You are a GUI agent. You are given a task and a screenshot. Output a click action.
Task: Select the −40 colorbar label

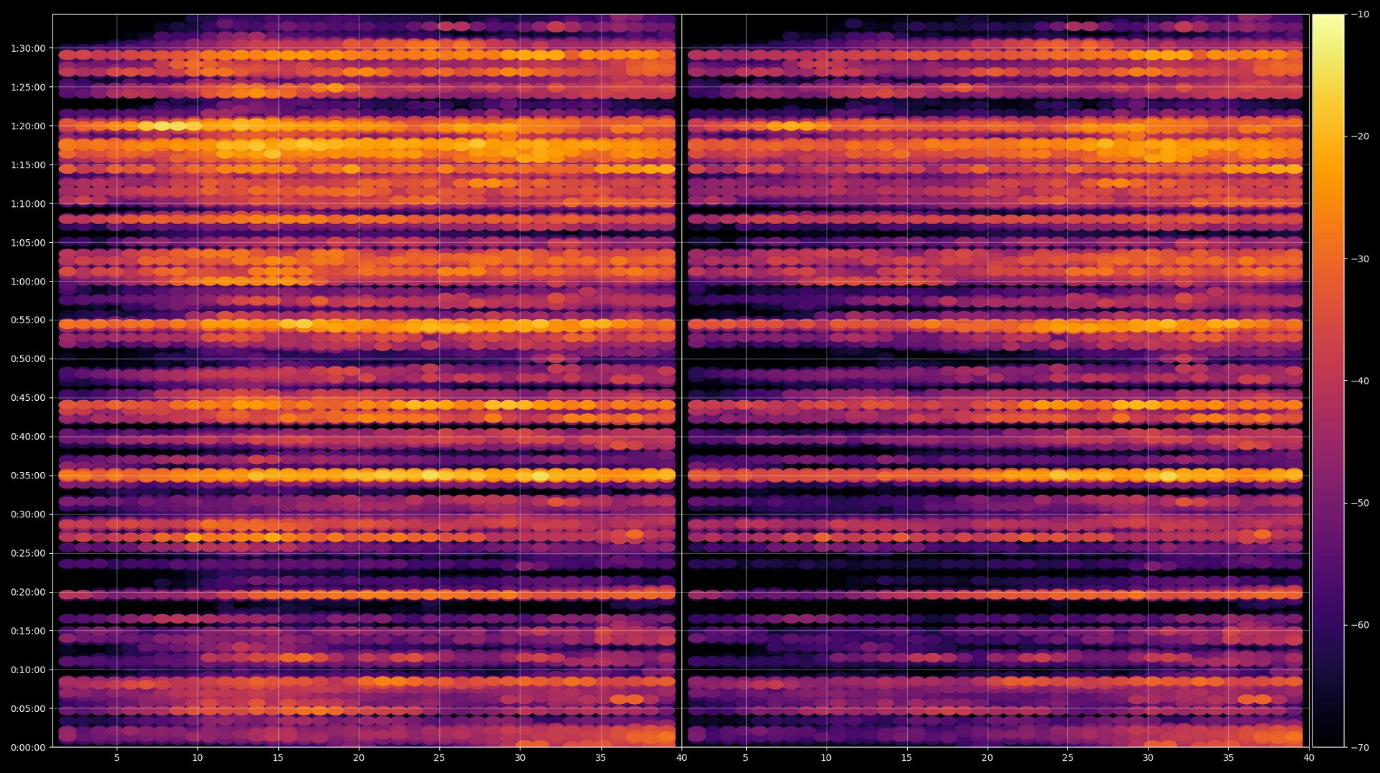[x=1360, y=381]
